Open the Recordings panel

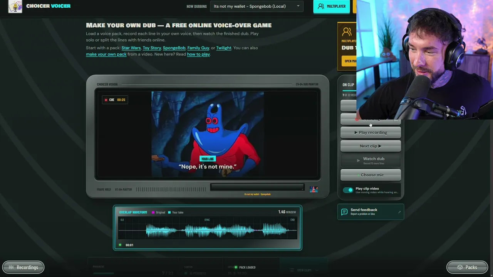click(23, 267)
